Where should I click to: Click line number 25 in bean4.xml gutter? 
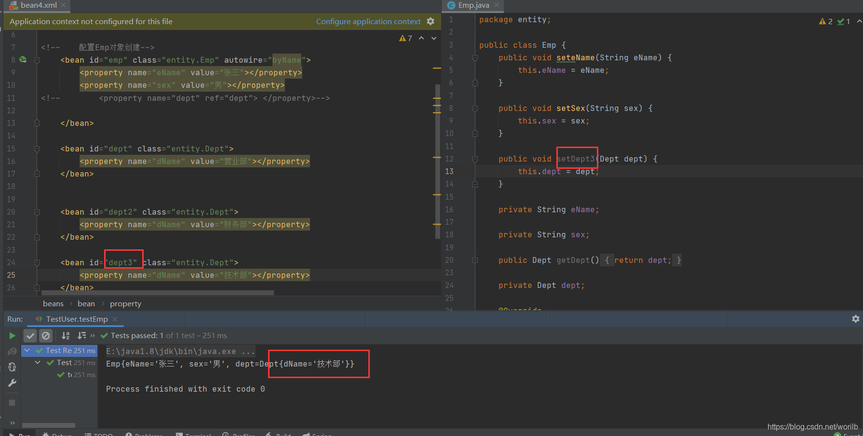point(11,275)
